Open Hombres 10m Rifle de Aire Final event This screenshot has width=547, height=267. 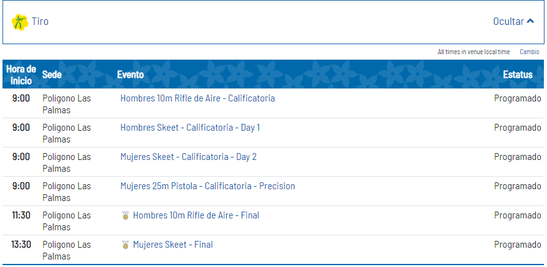196,215
